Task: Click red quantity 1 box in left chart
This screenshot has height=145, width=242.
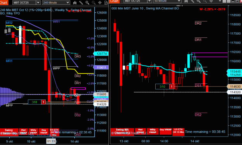Action: tap(43, 102)
